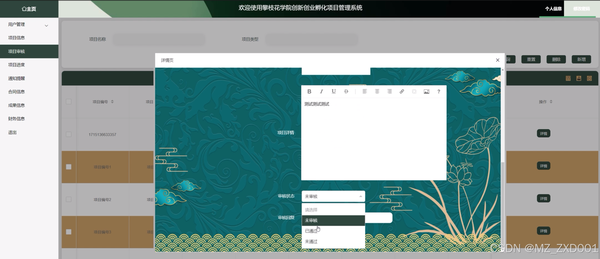600x259 pixels.
Task: Open 个人信息 in the top bar
Action: [553, 9]
